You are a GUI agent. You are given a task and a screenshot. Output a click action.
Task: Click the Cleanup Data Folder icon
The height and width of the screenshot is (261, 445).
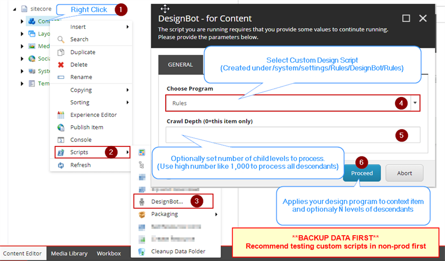click(142, 251)
